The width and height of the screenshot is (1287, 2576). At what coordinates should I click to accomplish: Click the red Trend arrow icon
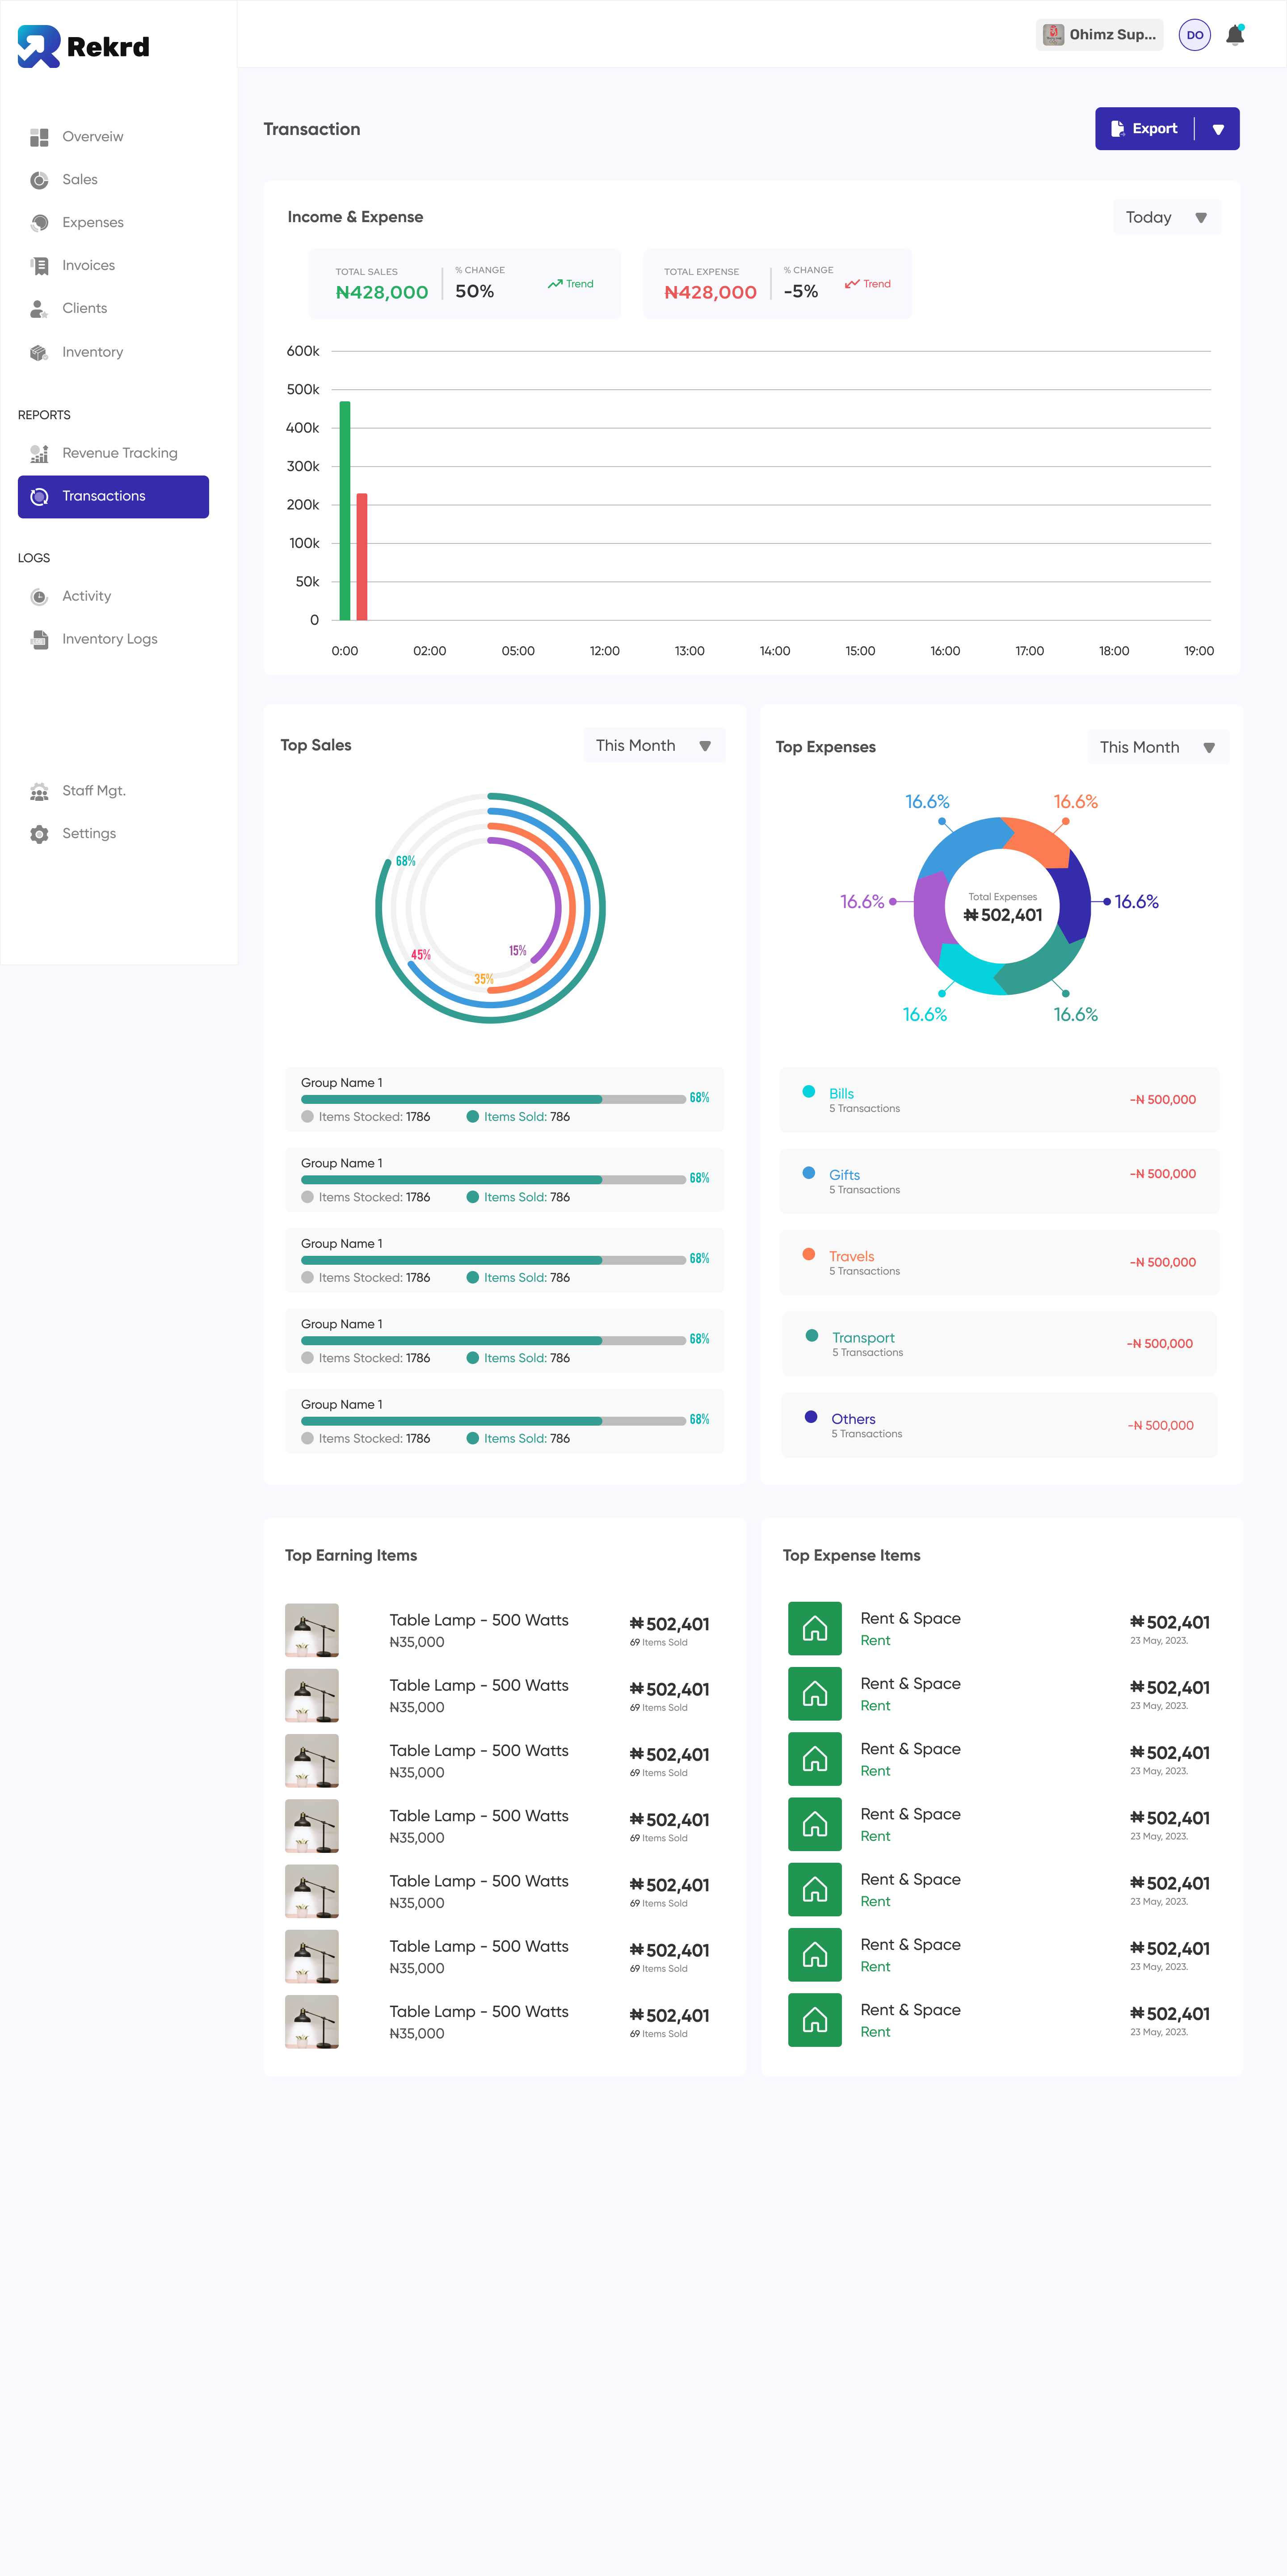click(852, 284)
